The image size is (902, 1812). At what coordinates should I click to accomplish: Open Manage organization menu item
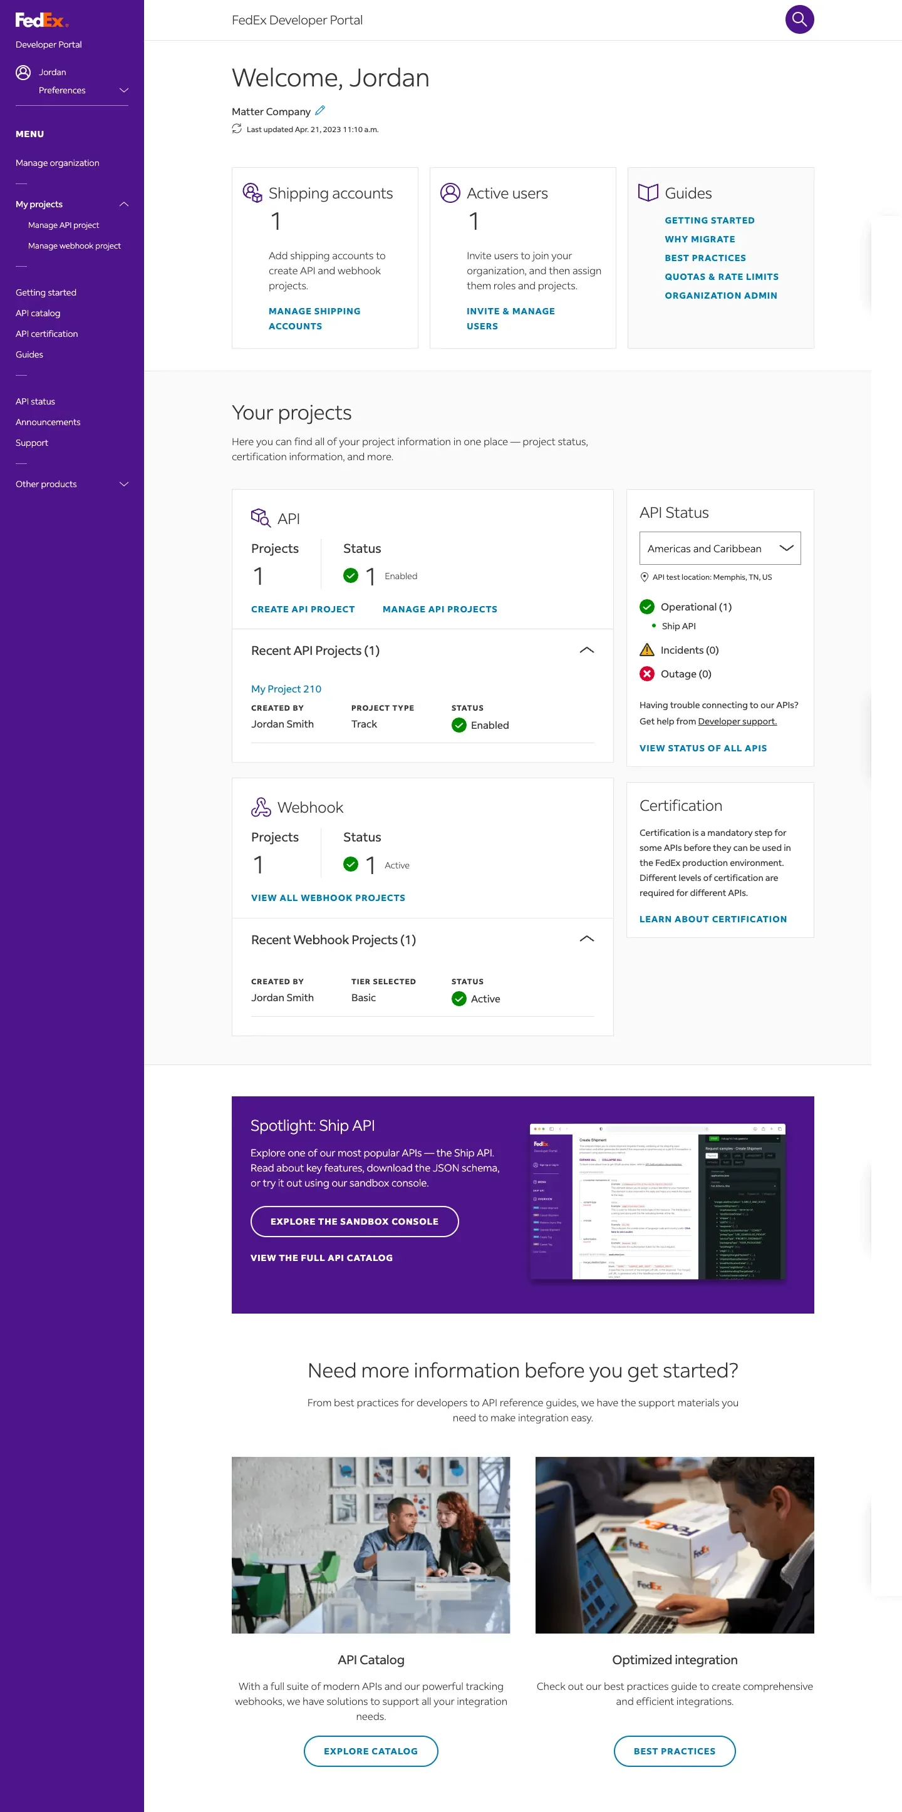tap(58, 163)
